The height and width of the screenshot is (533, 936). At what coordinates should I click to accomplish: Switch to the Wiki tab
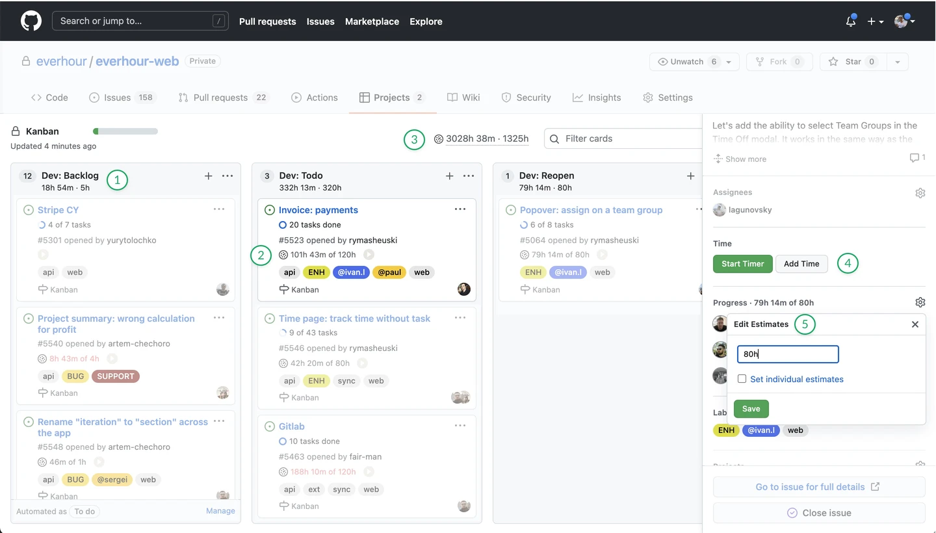[x=463, y=97]
